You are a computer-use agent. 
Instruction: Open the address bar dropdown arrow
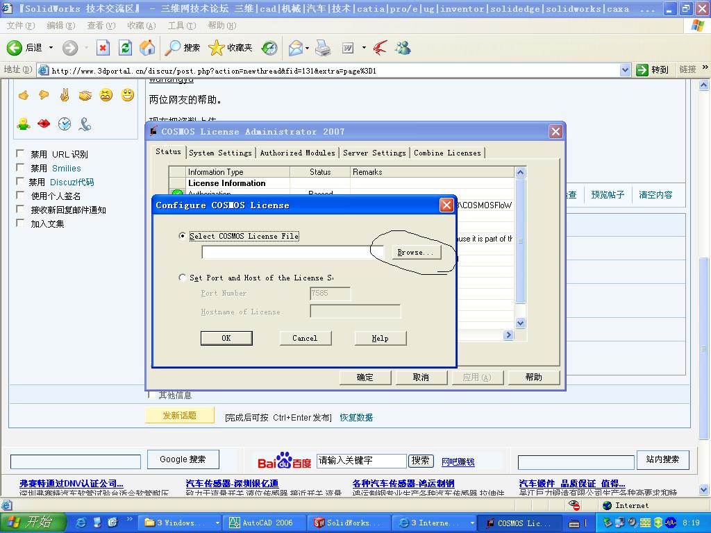pos(626,70)
